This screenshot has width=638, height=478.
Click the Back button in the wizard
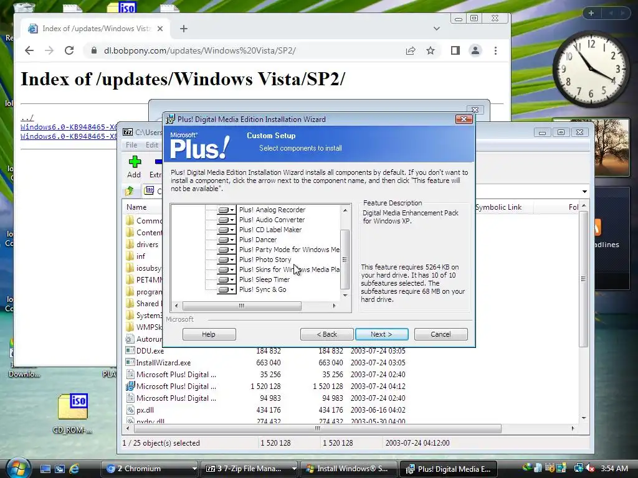click(x=326, y=334)
